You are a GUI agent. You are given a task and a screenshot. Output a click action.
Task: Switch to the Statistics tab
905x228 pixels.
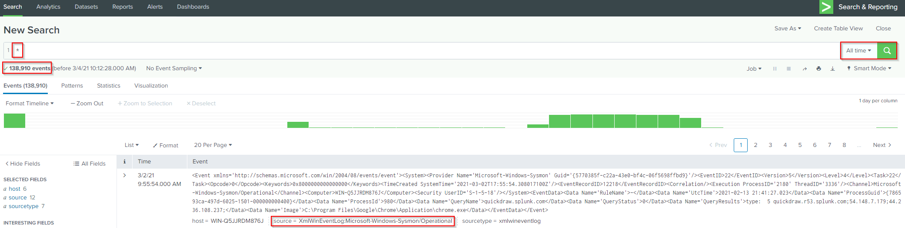tap(109, 86)
